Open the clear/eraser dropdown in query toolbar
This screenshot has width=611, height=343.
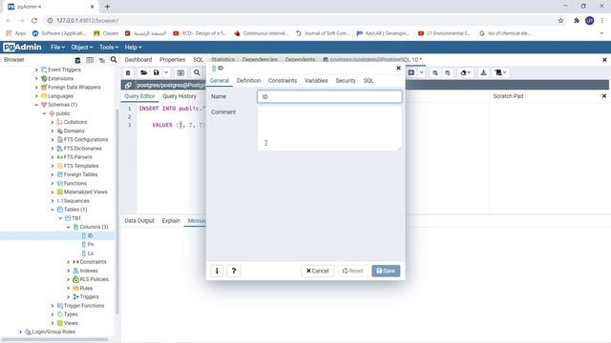(x=466, y=72)
